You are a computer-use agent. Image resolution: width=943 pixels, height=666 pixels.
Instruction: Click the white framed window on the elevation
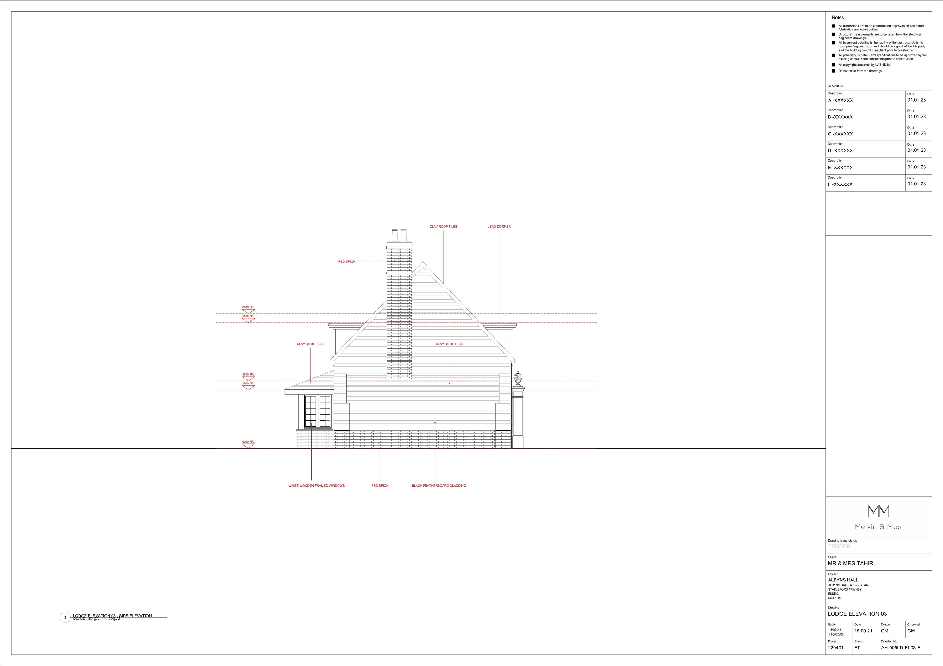317,411
